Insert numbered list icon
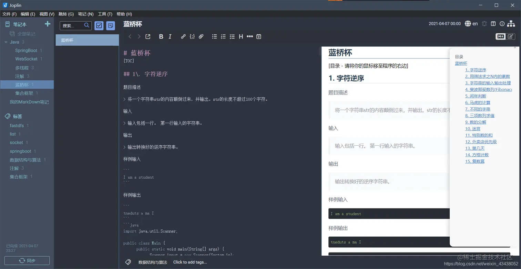 pyautogui.click(x=223, y=36)
